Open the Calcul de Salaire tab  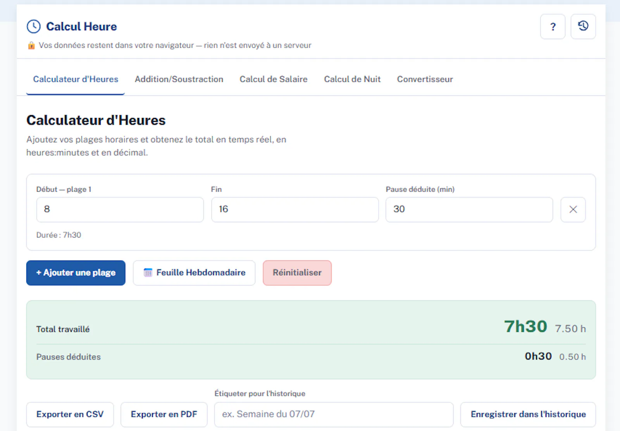pos(274,79)
